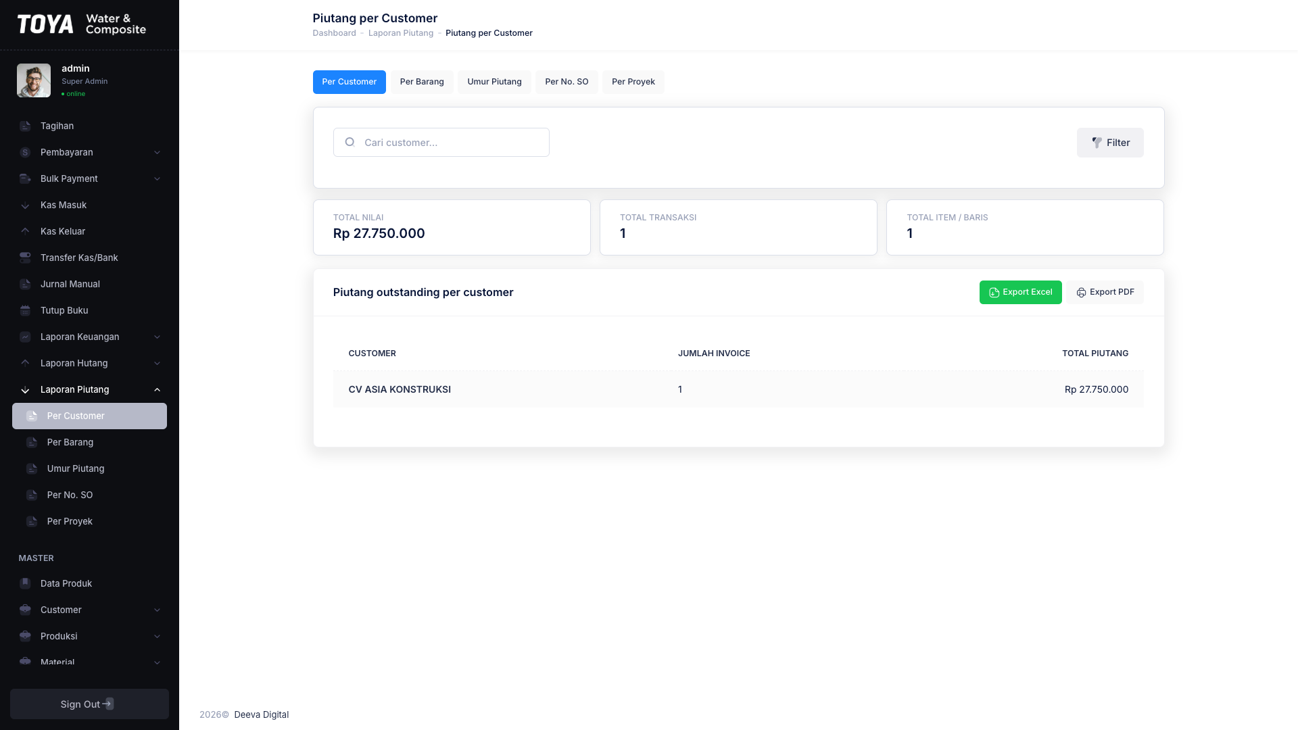Click the JUMLAH INVOICE column header
Screen dimensions: 1298x730
714,354
